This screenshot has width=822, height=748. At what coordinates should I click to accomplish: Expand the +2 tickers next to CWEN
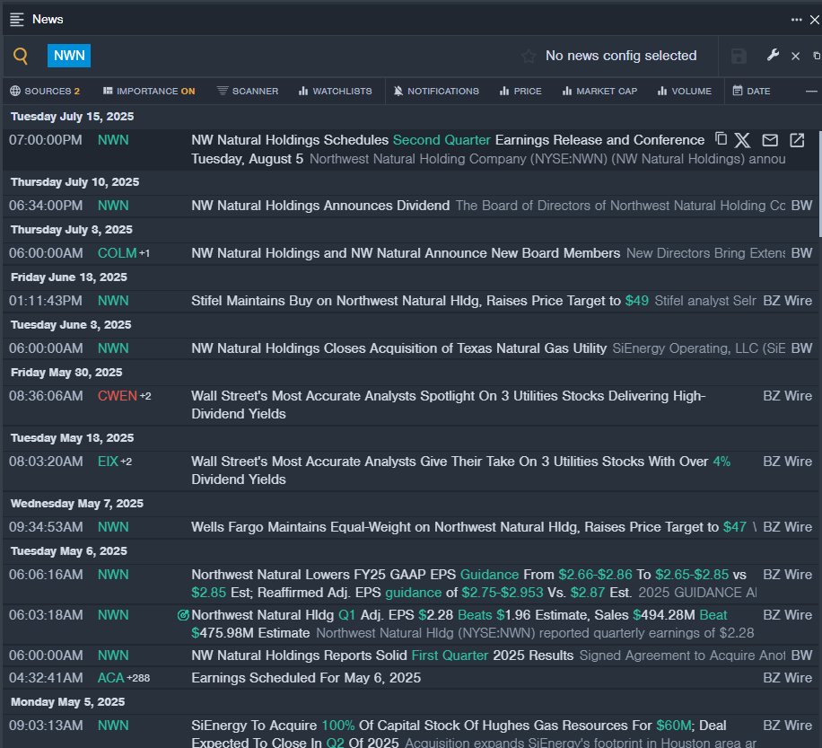pos(145,396)
